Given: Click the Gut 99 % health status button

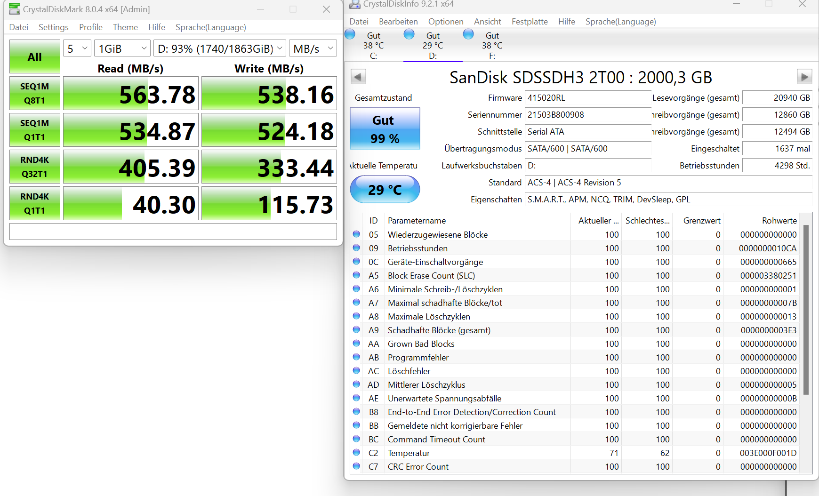Looking at the screenshot, I should (x=385, y=128).
